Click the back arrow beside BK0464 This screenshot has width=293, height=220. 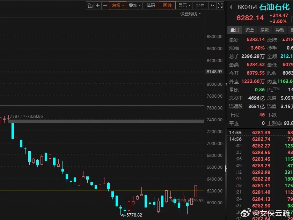click(231, 7)
